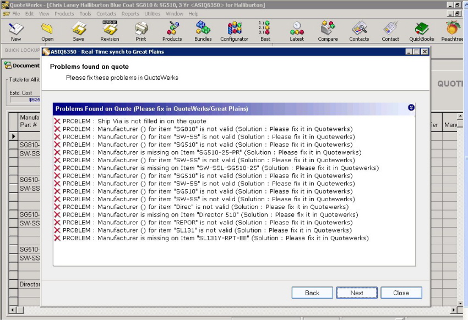Open the Window menu
Screen dimensions: 468x320
(x=175, y=14)
